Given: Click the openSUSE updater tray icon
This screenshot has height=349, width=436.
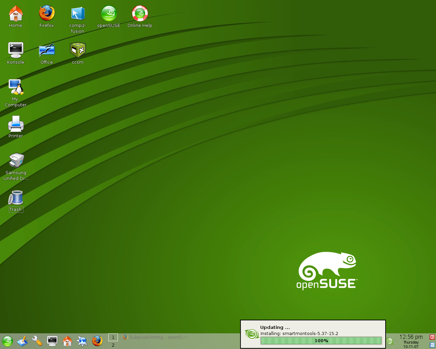Looking at the screenshot, I should point(390,341).
